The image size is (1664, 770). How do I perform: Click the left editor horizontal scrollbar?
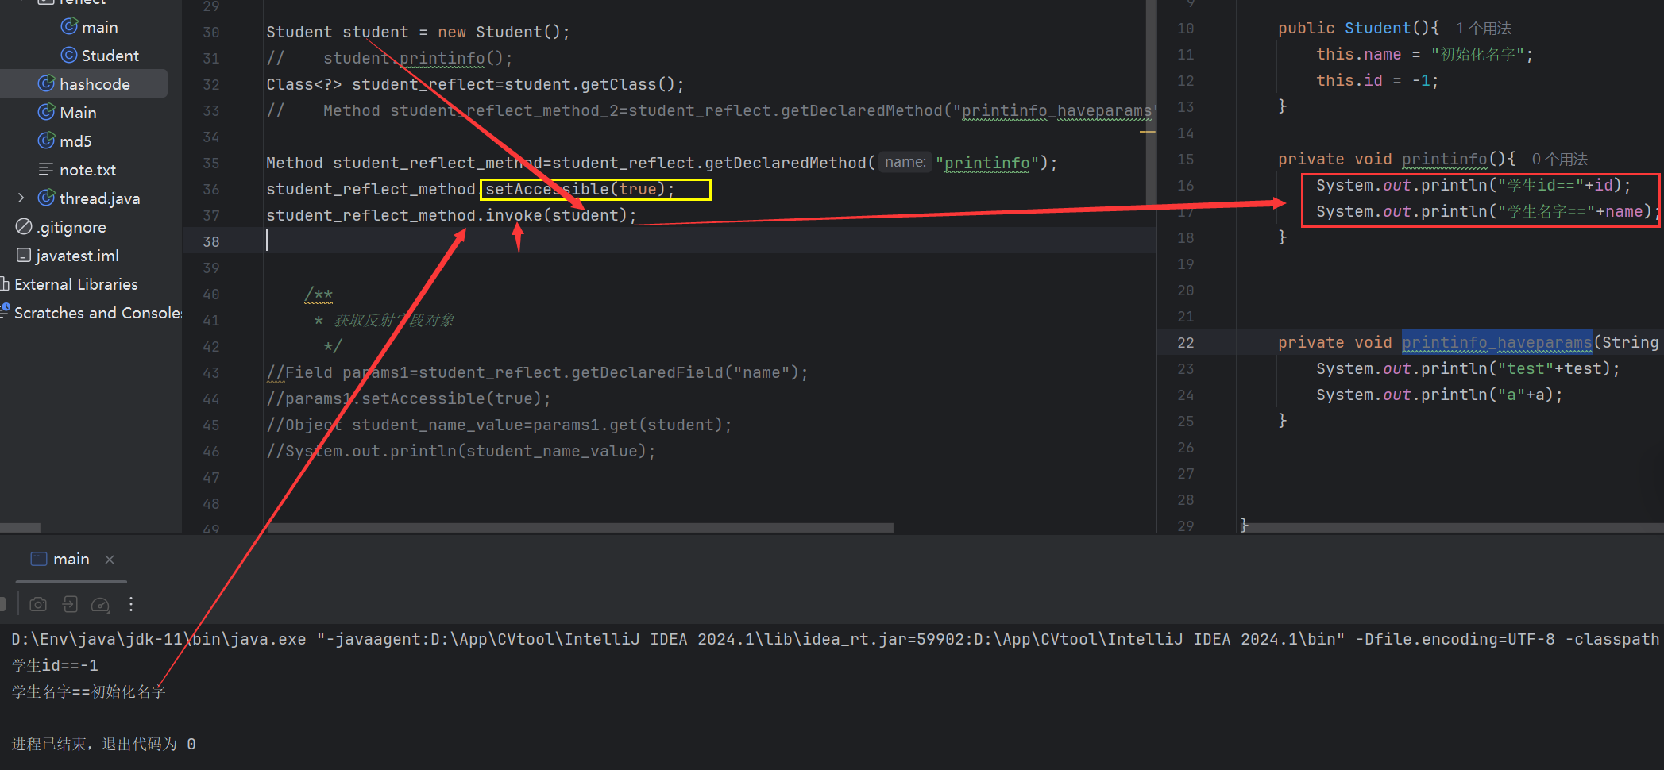pos(580,528)
